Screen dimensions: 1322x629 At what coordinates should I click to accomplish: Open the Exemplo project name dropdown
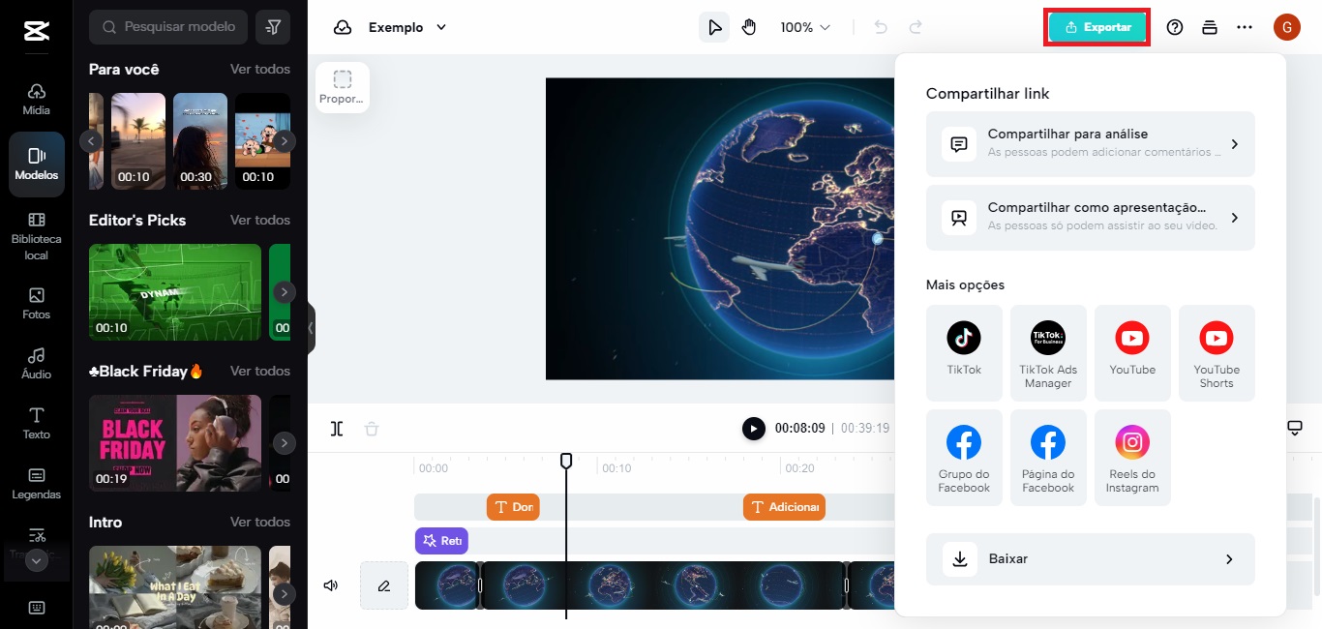(407, 27)
